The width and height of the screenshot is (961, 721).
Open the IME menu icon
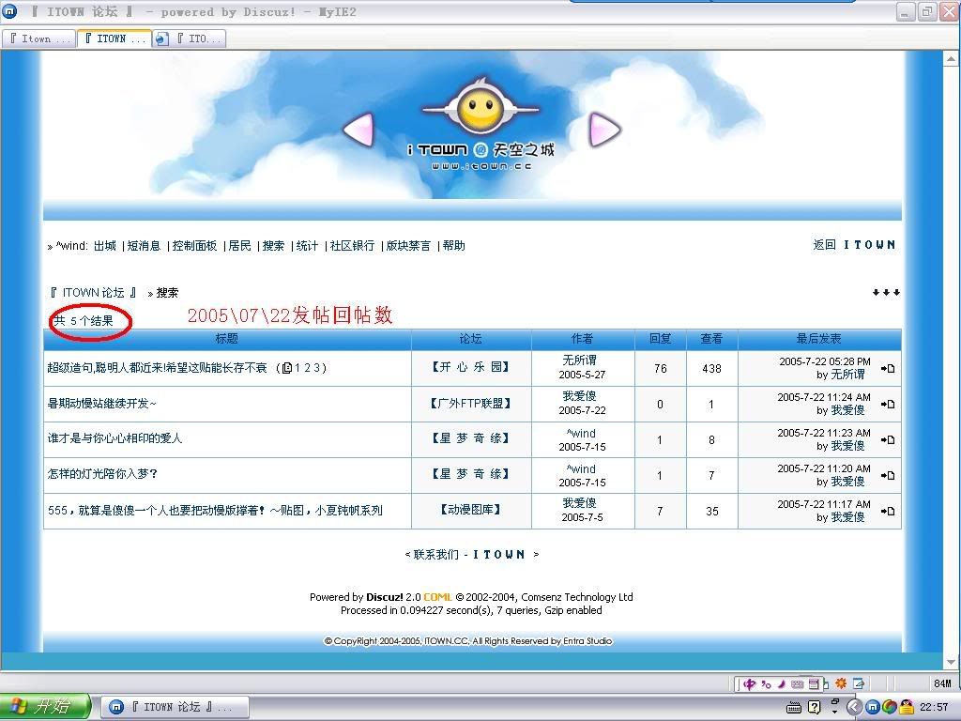click(x=814, y=683)
